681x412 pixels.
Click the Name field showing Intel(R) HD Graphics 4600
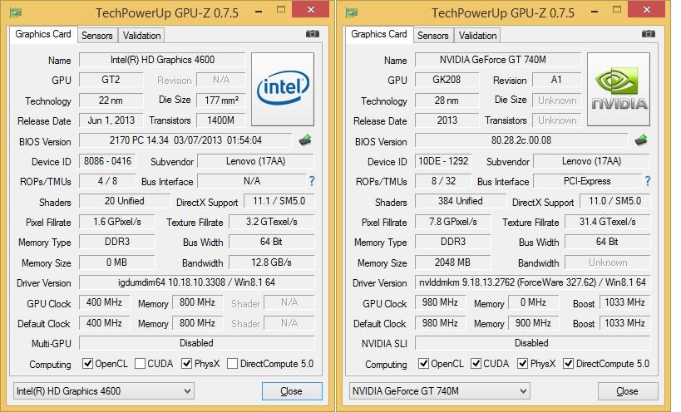[x=162, y=60]
